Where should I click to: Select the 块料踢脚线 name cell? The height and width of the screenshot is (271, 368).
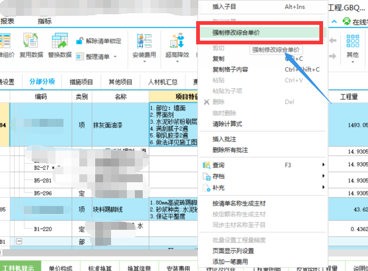coord(121,209)
